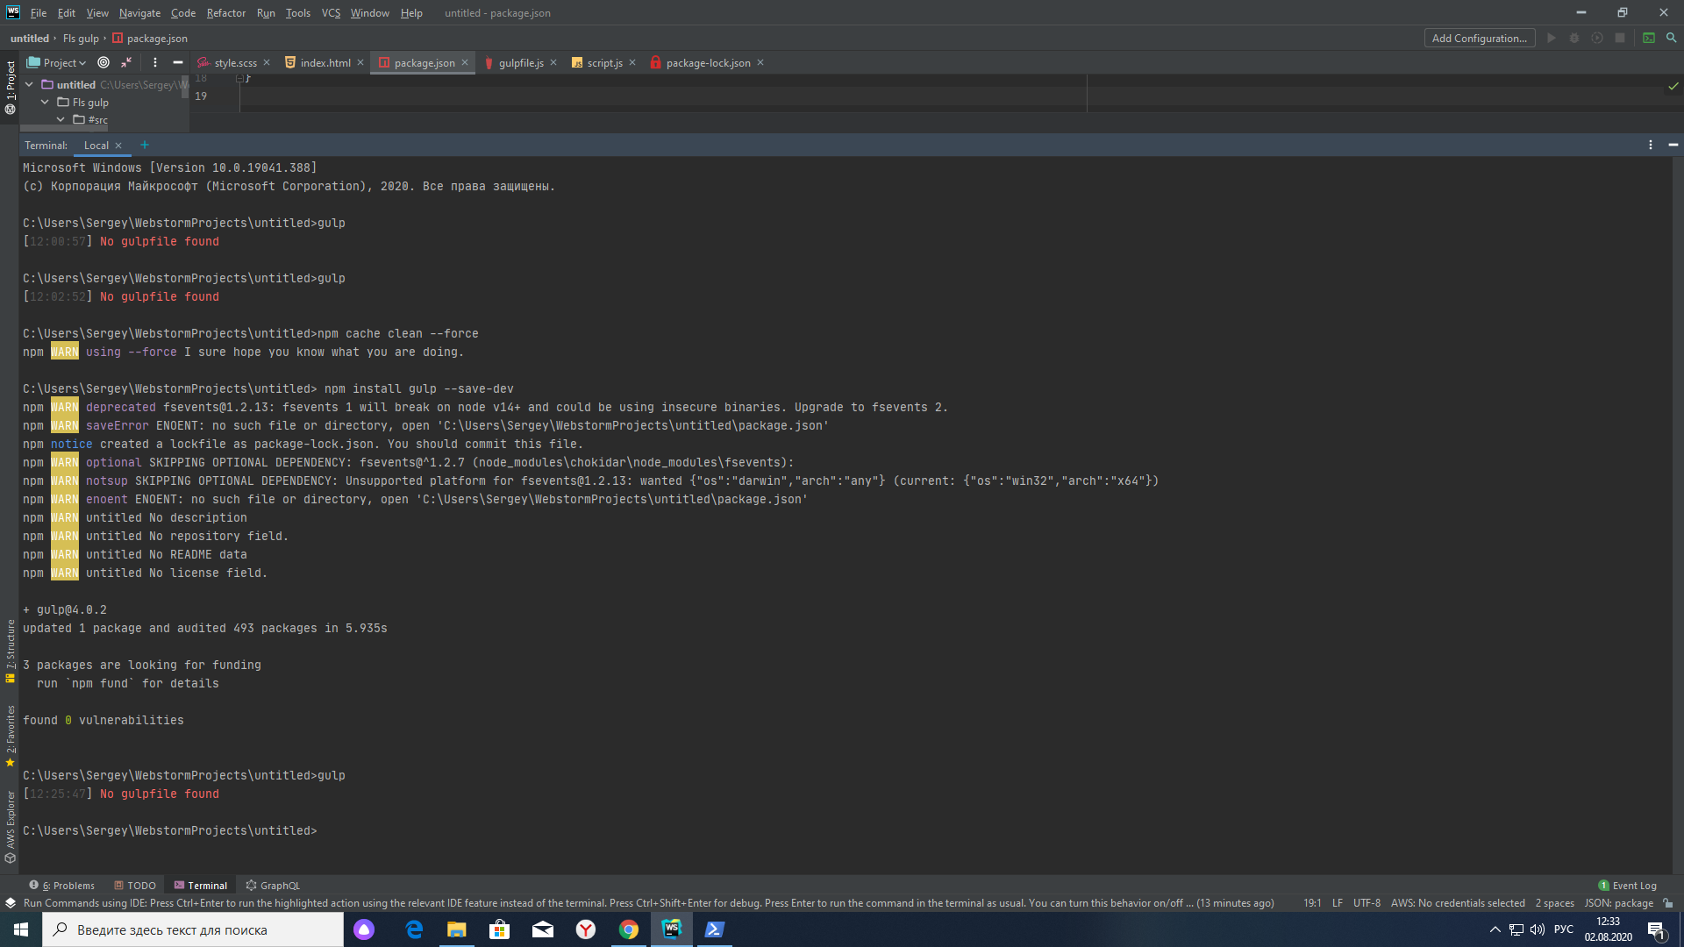The width and height of the screenshot is (1684, 947).
Task: Open Terminal panel options menu
Action: (x=1651, y=145)
